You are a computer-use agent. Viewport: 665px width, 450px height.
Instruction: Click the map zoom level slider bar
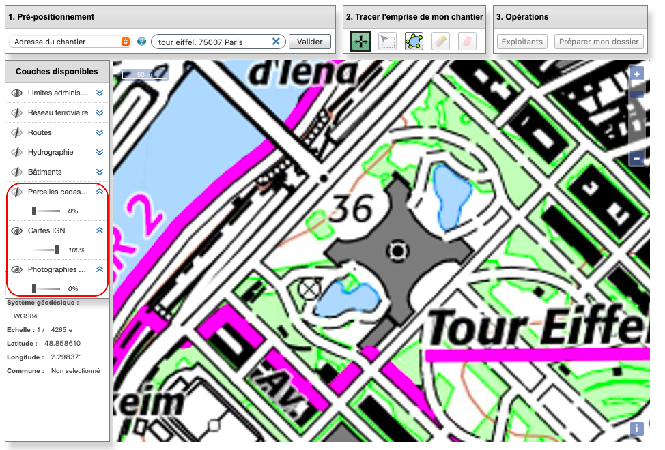[x=636, y=117]
